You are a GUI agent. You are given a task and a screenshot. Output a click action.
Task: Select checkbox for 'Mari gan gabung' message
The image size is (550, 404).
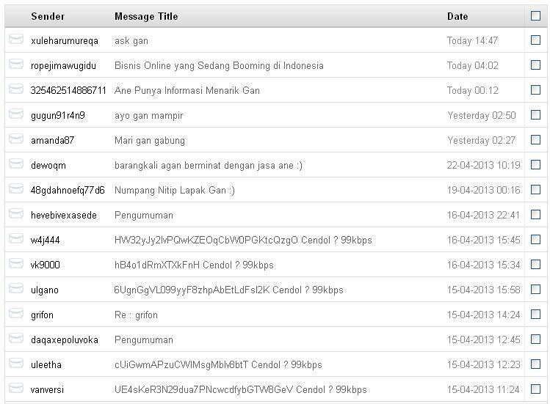535,140
